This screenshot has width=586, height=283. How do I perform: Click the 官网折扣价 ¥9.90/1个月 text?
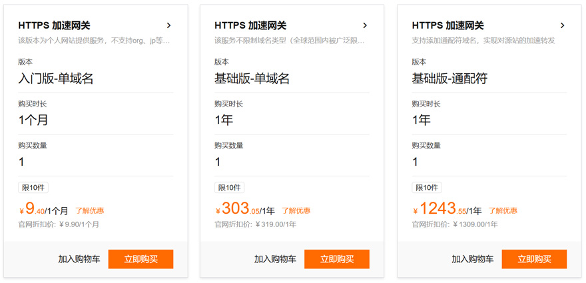[x=59, y=224]
